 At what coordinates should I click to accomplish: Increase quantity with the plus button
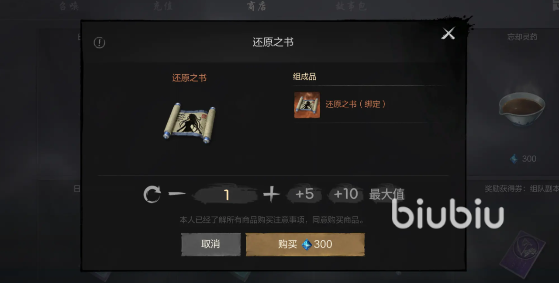tap(272, 194)
